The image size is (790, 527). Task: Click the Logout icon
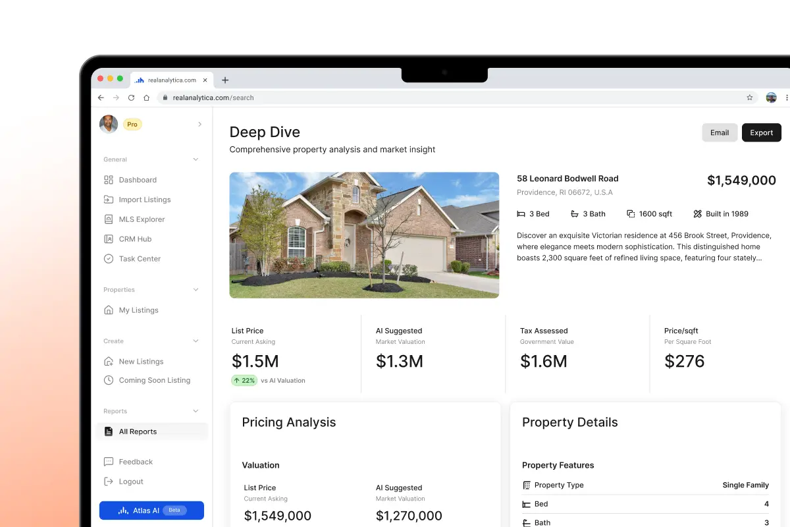point(109,481)
